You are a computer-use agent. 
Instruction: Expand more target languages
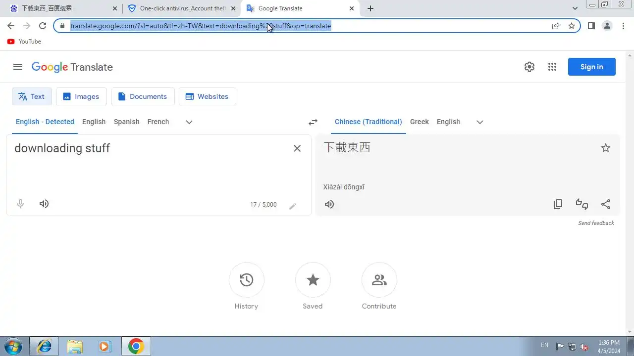pyautogui.click(x=479, y=122)
